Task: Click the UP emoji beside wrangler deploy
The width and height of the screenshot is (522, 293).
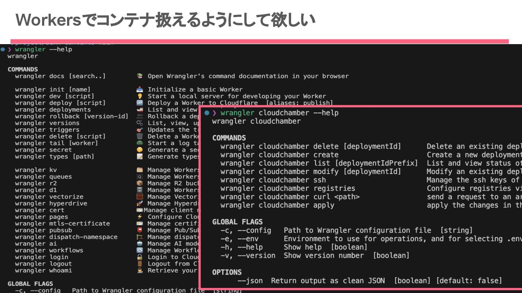Action: coord(140,103)
